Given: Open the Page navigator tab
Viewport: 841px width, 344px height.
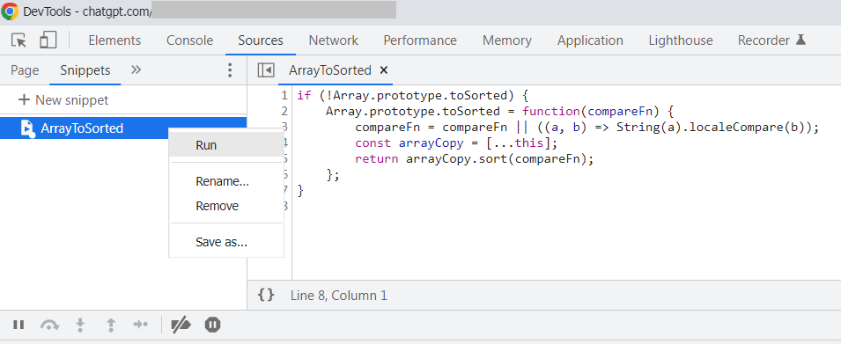Looking at the screenshot, I should [25, 70].
